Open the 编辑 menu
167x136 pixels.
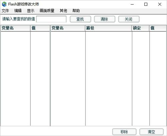(x=18, y=11)
